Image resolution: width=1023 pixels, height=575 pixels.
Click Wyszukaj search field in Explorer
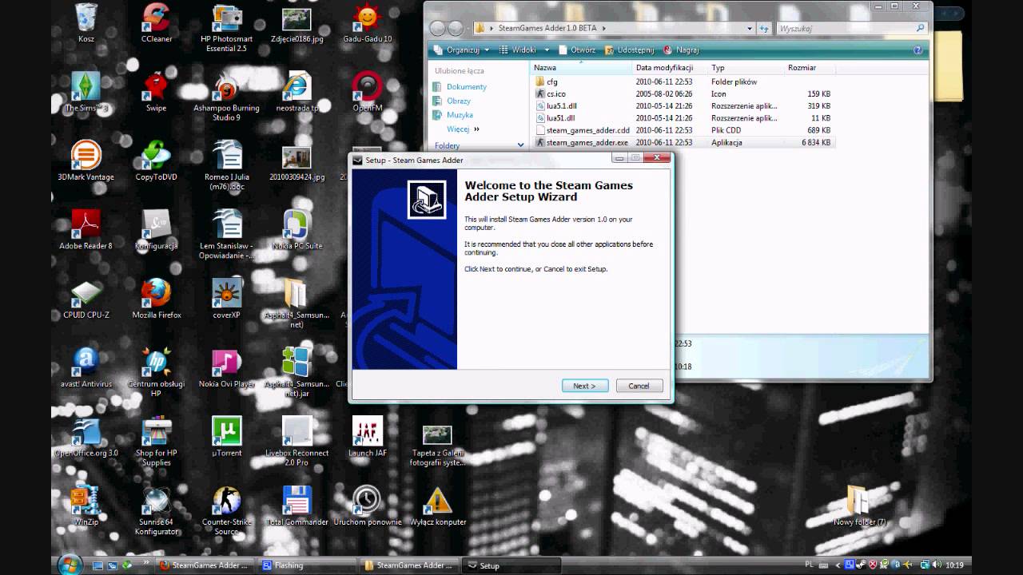(851, 28)
